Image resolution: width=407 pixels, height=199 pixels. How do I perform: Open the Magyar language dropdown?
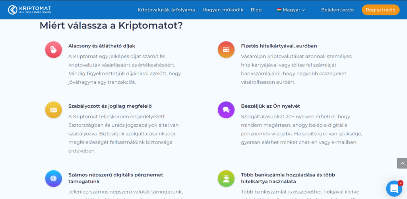(291, 10)
